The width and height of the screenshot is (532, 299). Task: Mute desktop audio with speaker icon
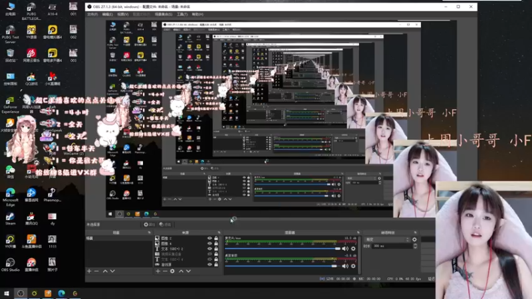(x=345, y=266)
